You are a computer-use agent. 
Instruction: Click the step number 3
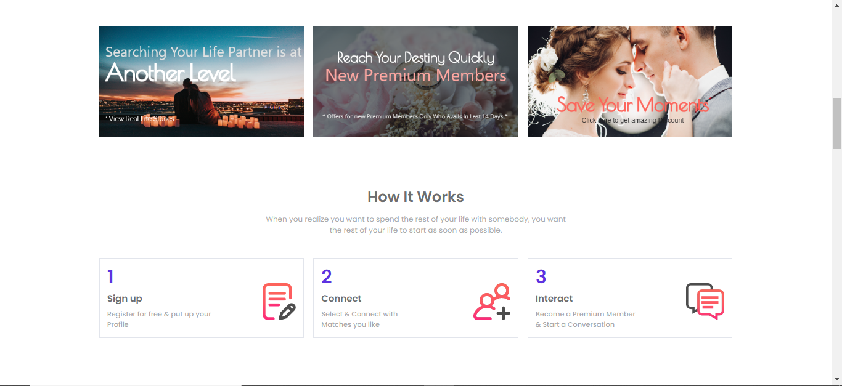point(541,277)
